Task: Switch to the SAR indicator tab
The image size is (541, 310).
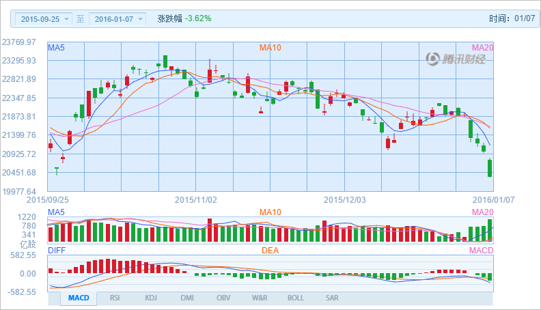Action: [332, 298]
